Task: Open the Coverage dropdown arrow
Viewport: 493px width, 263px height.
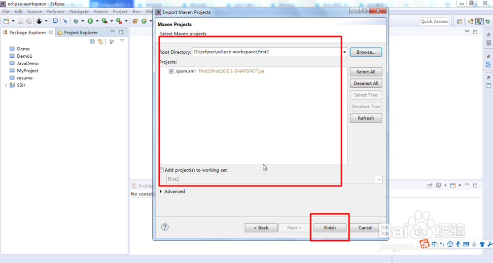Action: [x=111, y=21]
